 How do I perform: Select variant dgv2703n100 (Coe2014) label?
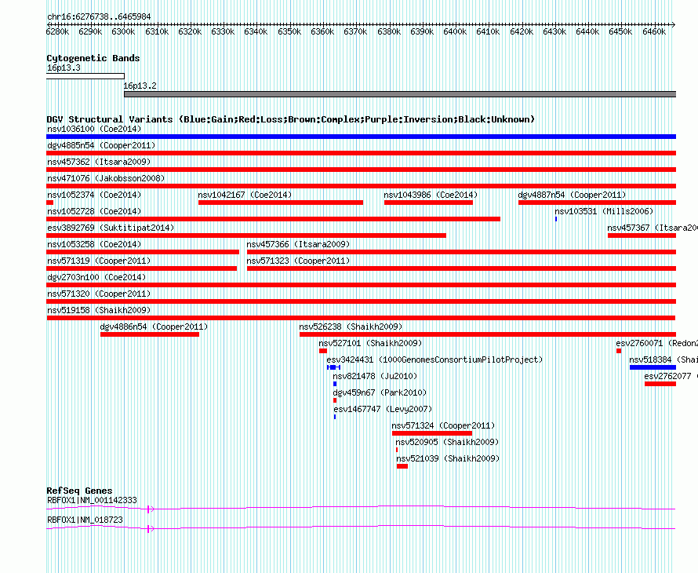coord(96,277)
